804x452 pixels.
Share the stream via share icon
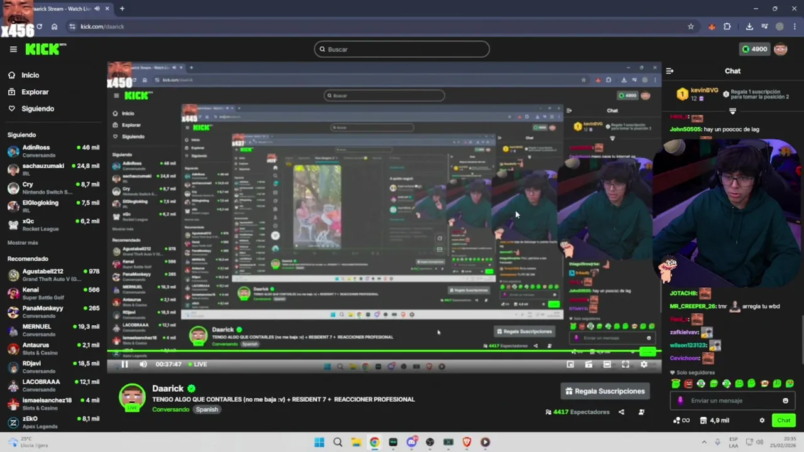tap(621, 412)
